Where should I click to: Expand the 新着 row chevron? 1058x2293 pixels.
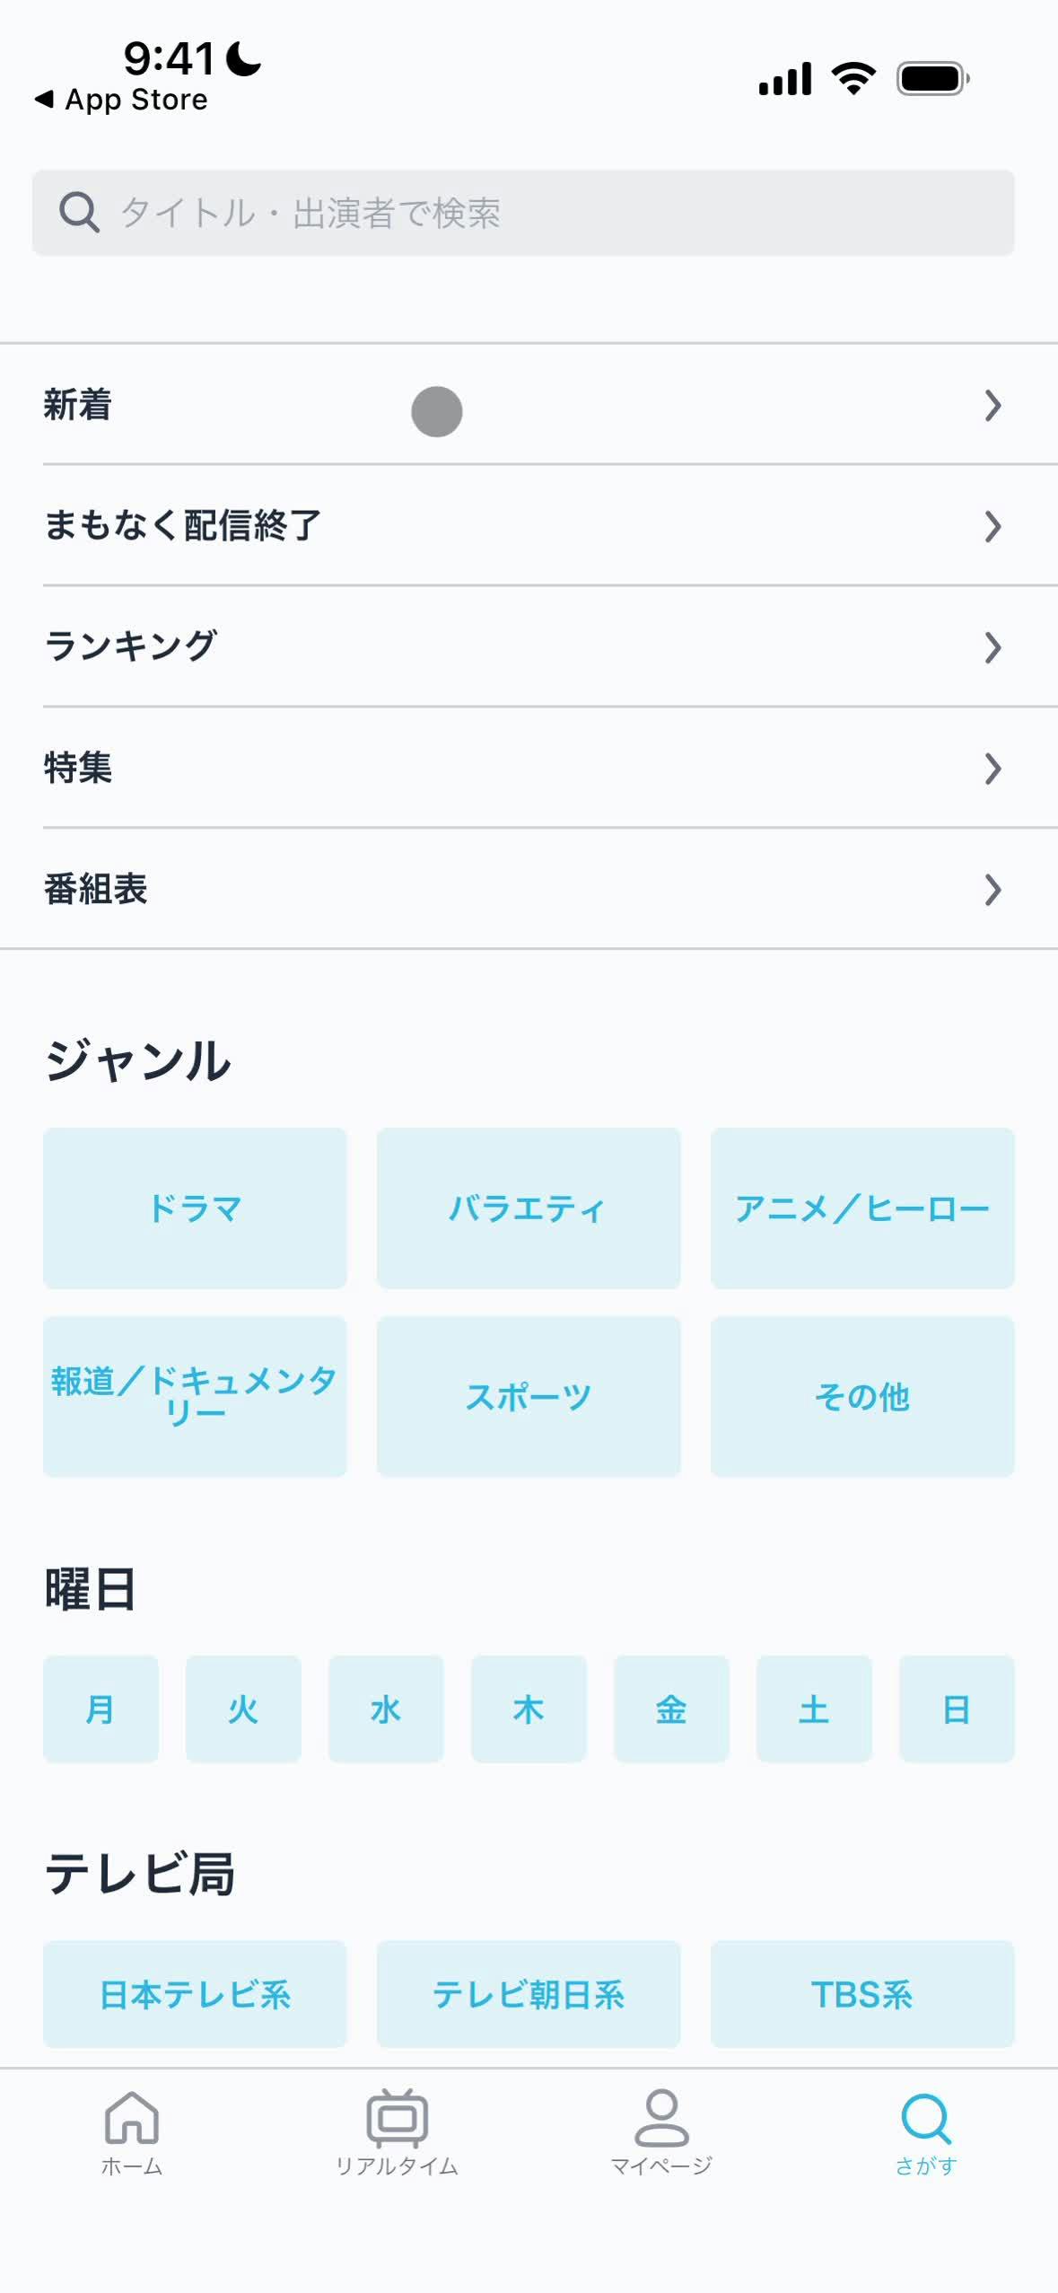point(992,405)
